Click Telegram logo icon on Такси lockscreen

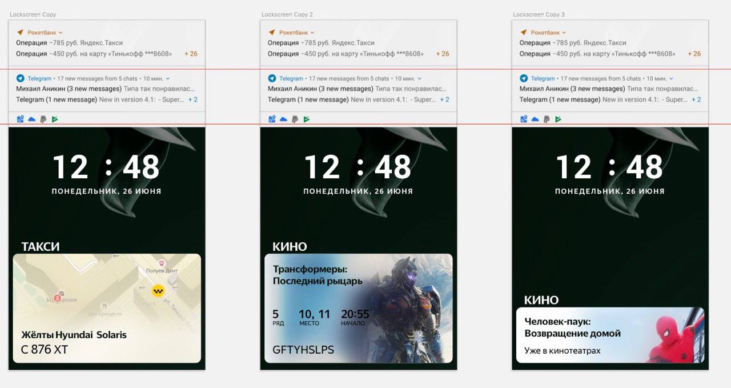click(20, 78)
